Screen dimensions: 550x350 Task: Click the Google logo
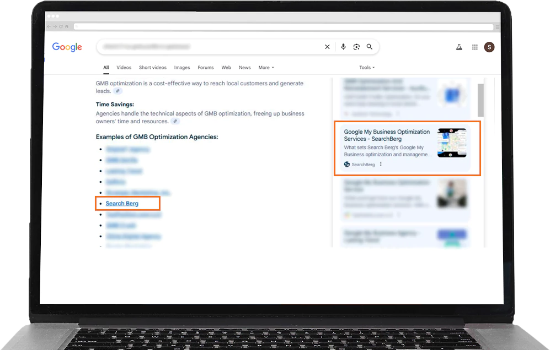click(67, 47)
